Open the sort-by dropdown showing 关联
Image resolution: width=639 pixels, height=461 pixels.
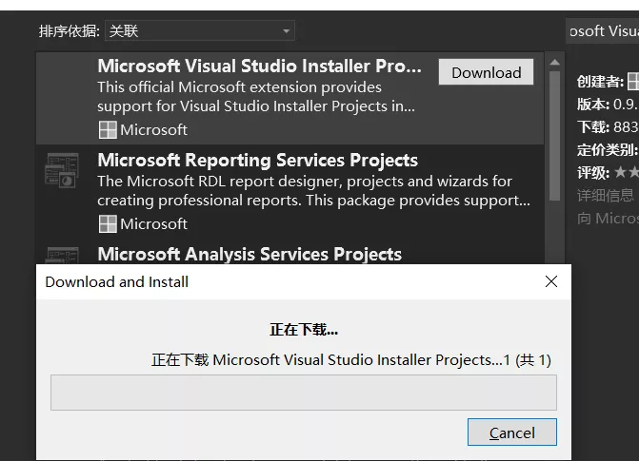200,31
